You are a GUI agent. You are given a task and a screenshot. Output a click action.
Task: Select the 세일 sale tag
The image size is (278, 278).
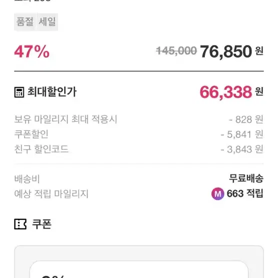(48, 22)
